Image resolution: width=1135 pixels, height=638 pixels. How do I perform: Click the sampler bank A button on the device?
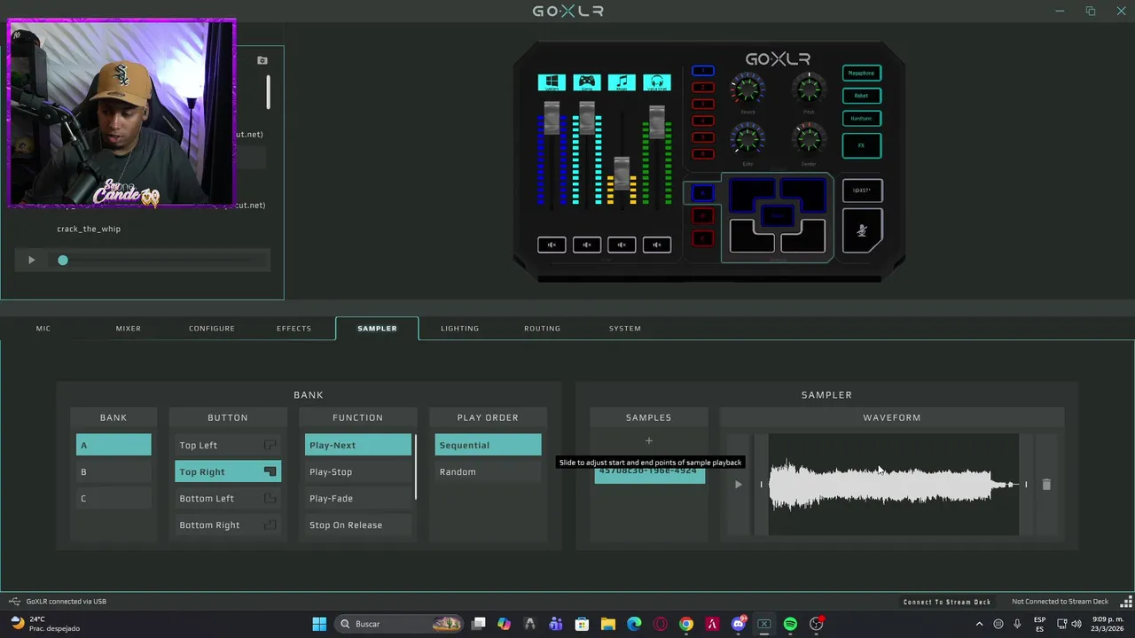[x=702, y=192]
